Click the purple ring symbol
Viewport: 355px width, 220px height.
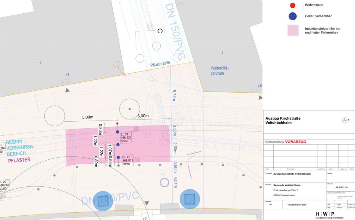(164, 182)
